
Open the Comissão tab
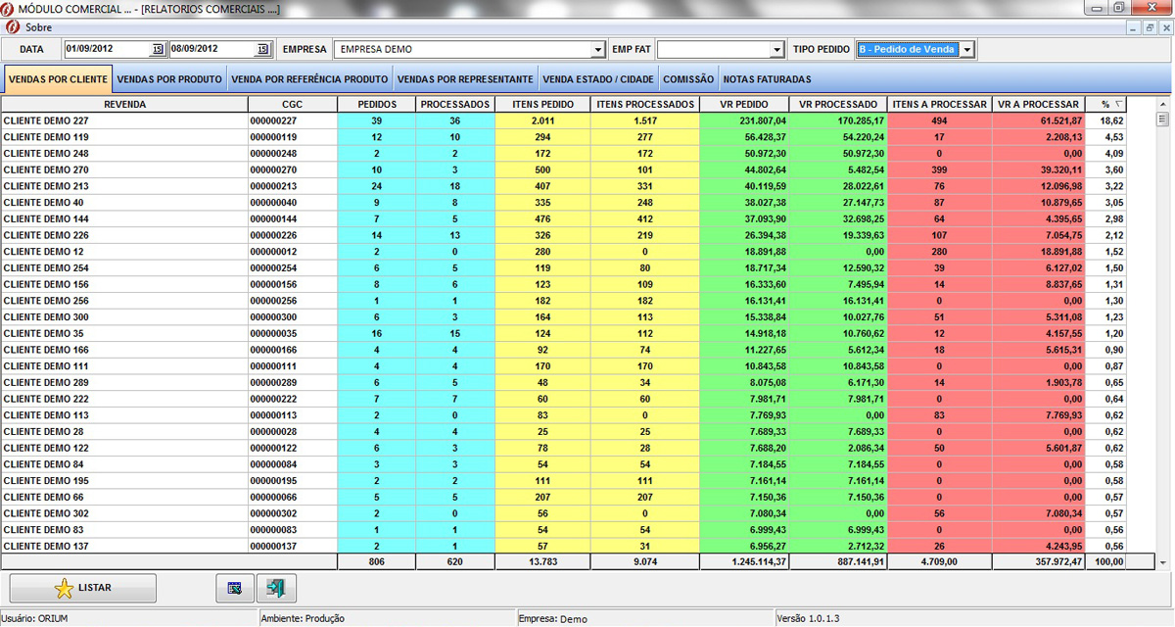688,79
